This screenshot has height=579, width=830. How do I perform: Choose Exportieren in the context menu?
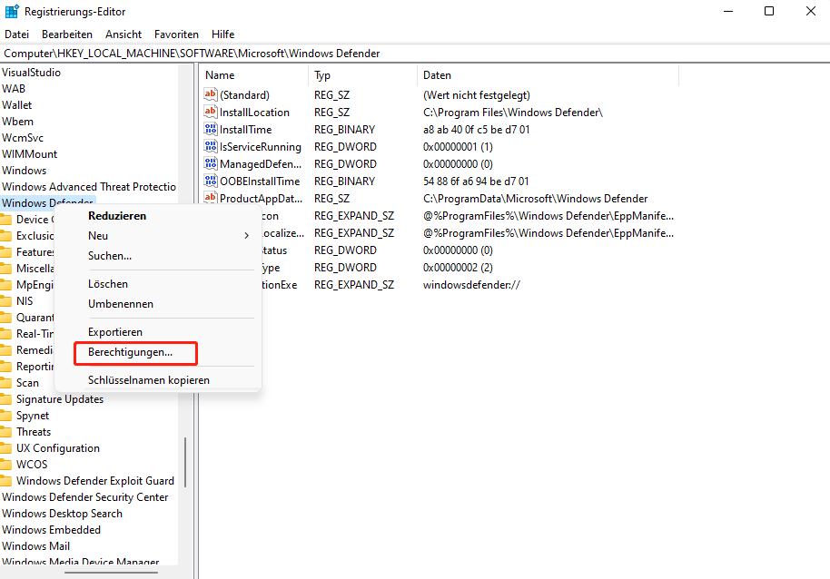click(x=114, y=332)
